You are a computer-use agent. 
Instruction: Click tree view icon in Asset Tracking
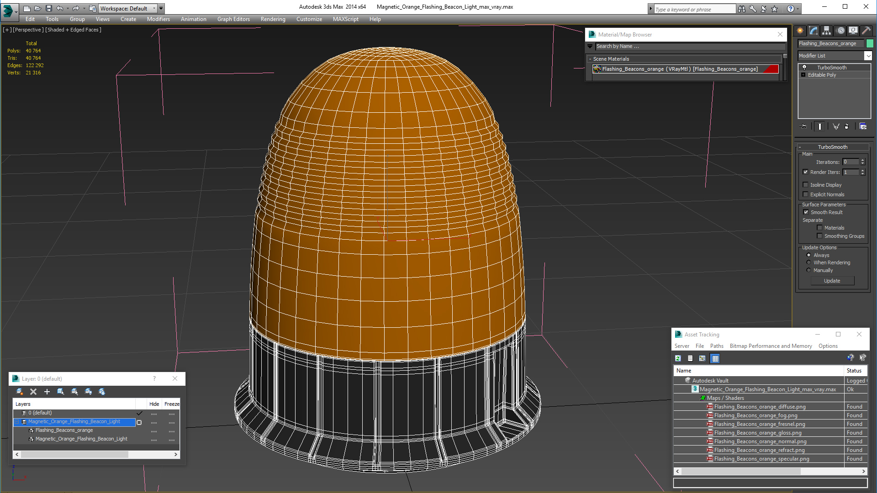(703, 358)
